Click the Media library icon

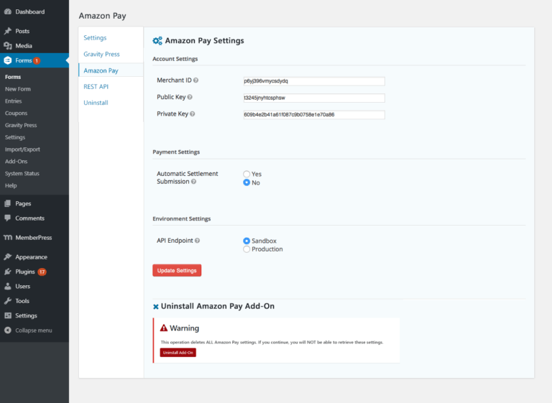pyautogui.click(x=8, y=46)
